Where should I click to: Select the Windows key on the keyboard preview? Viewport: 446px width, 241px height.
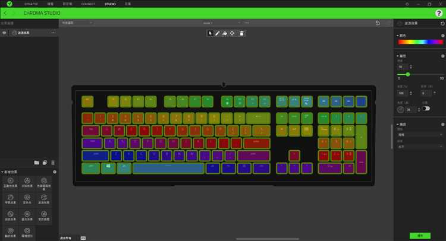(x=108, y=168)
